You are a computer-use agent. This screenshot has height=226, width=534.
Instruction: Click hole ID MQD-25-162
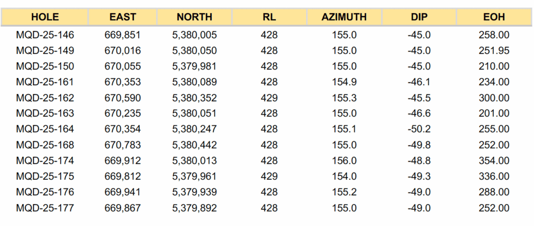45,98
